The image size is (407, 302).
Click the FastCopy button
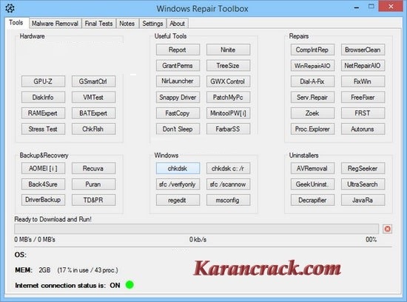coord(178,113)
